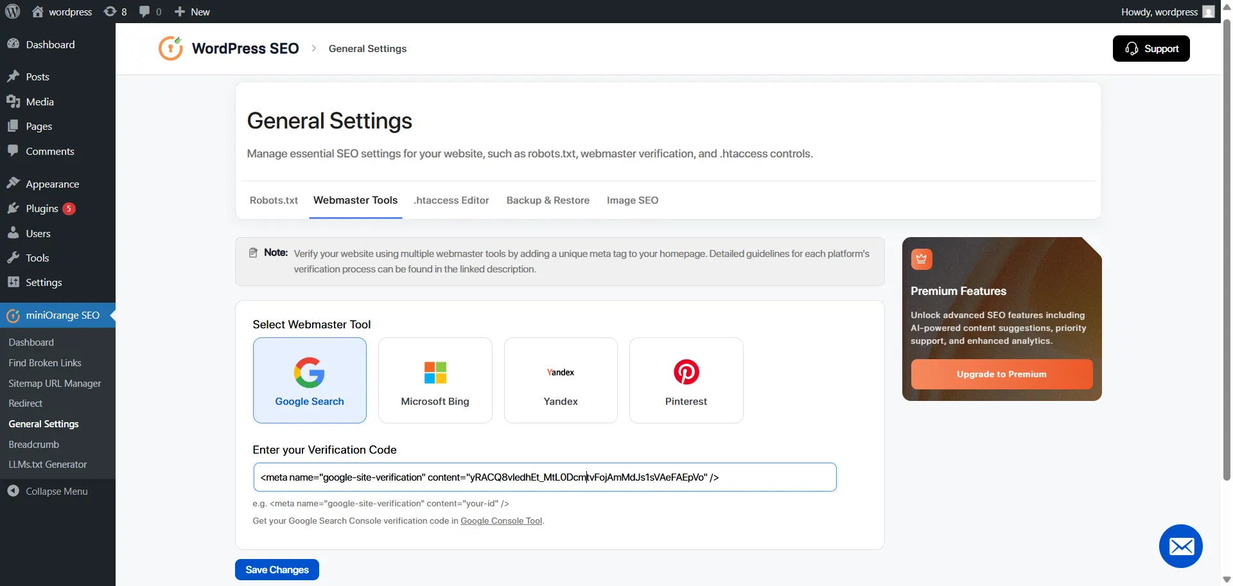1233x586 pixels.
Task: Click the page vertical scrollbar
Action: coord(1227,251)
